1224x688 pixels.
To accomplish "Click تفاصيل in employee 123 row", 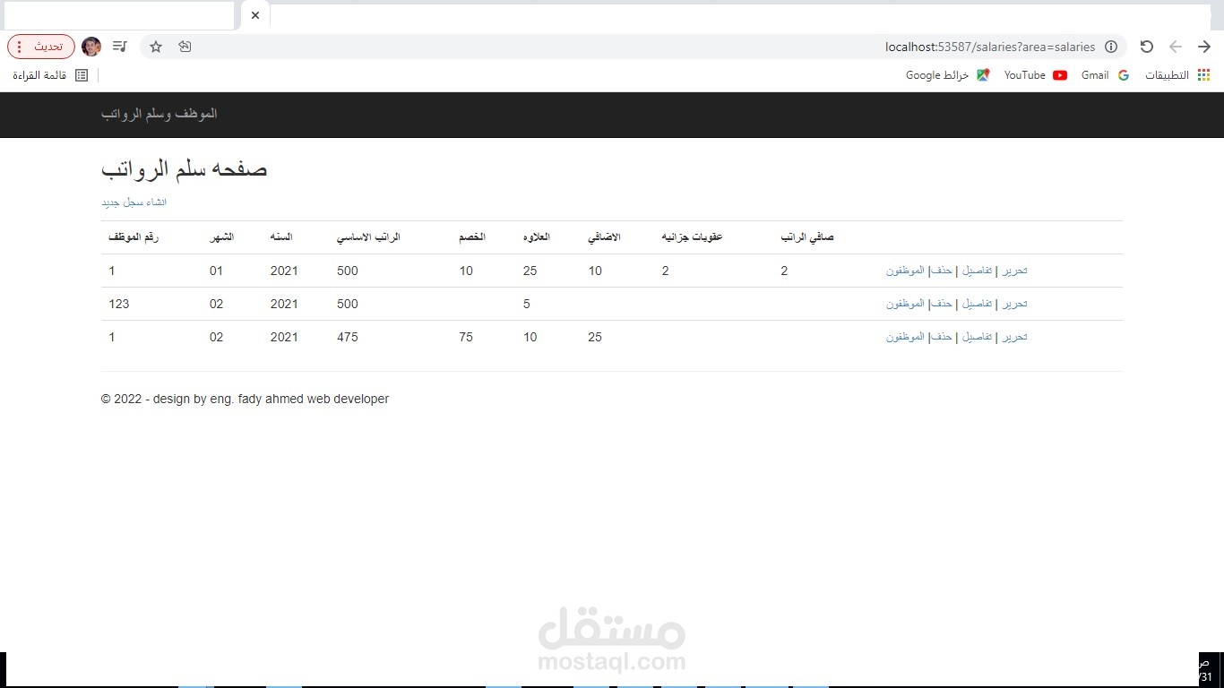I will click(977, 304).
